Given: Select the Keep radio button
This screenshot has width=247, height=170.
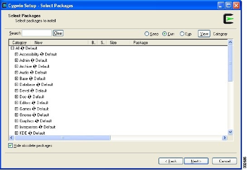Looking at the screenshot, I should (147, 34).
